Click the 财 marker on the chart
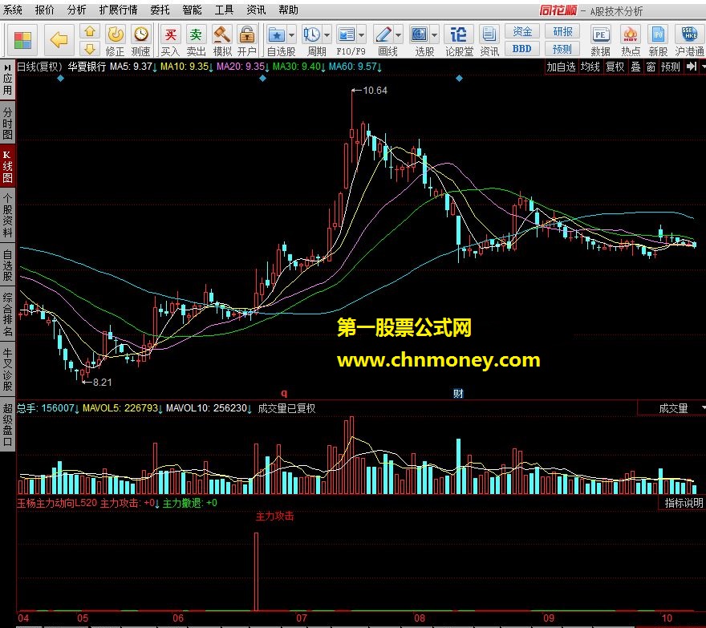Screen dimensions: 706x628 pyautogui.click(x=458, y=394)
